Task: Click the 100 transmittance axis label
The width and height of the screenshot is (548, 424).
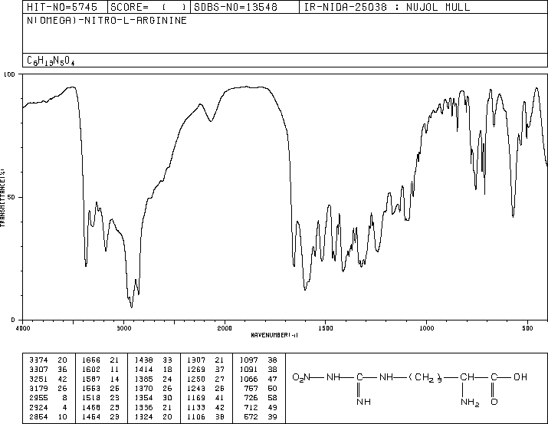Action: [9, 74]
